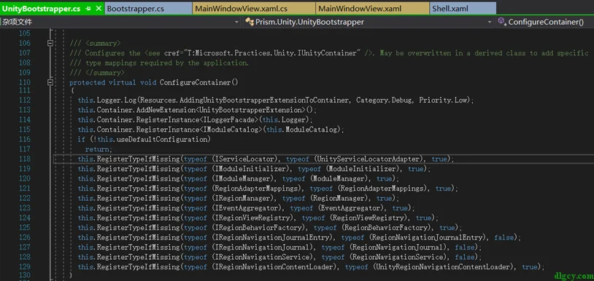Click 'IModuleCatalog' on line 115
The width and height of the screenshot is (594, 281).
[x=231, y=130]
